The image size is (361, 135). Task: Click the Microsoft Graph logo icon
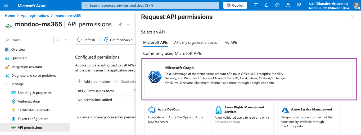(155, 77)
